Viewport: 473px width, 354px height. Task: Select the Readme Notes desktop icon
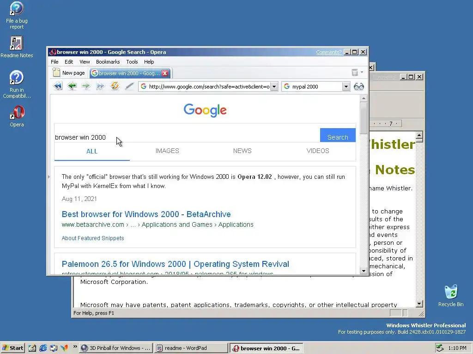click(17, 47)
